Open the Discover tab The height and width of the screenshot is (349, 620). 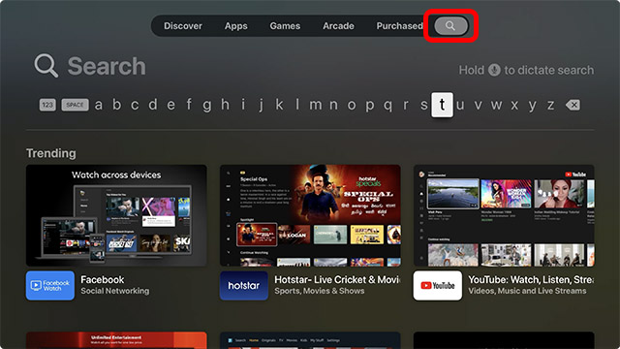click(183, 26)
